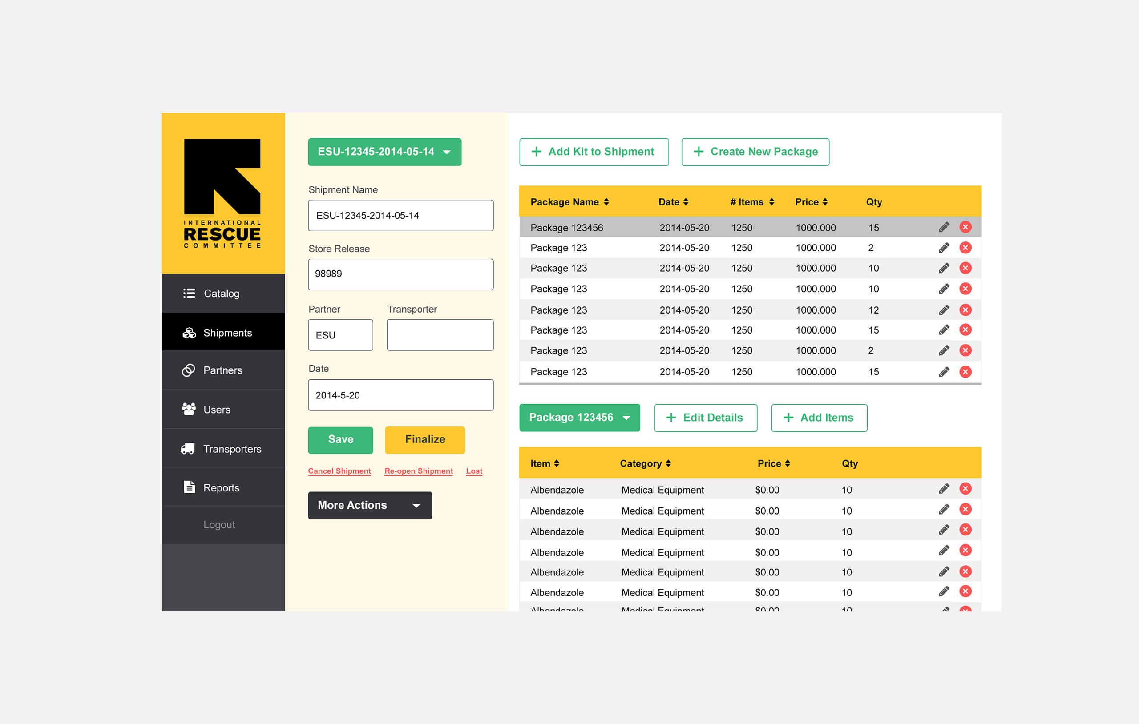
Task: Click the Shipment Name input field
Action: click(x=402, y=217)
